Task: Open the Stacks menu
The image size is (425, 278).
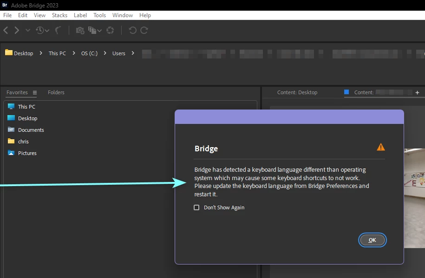Action: (x=59, y=15)
